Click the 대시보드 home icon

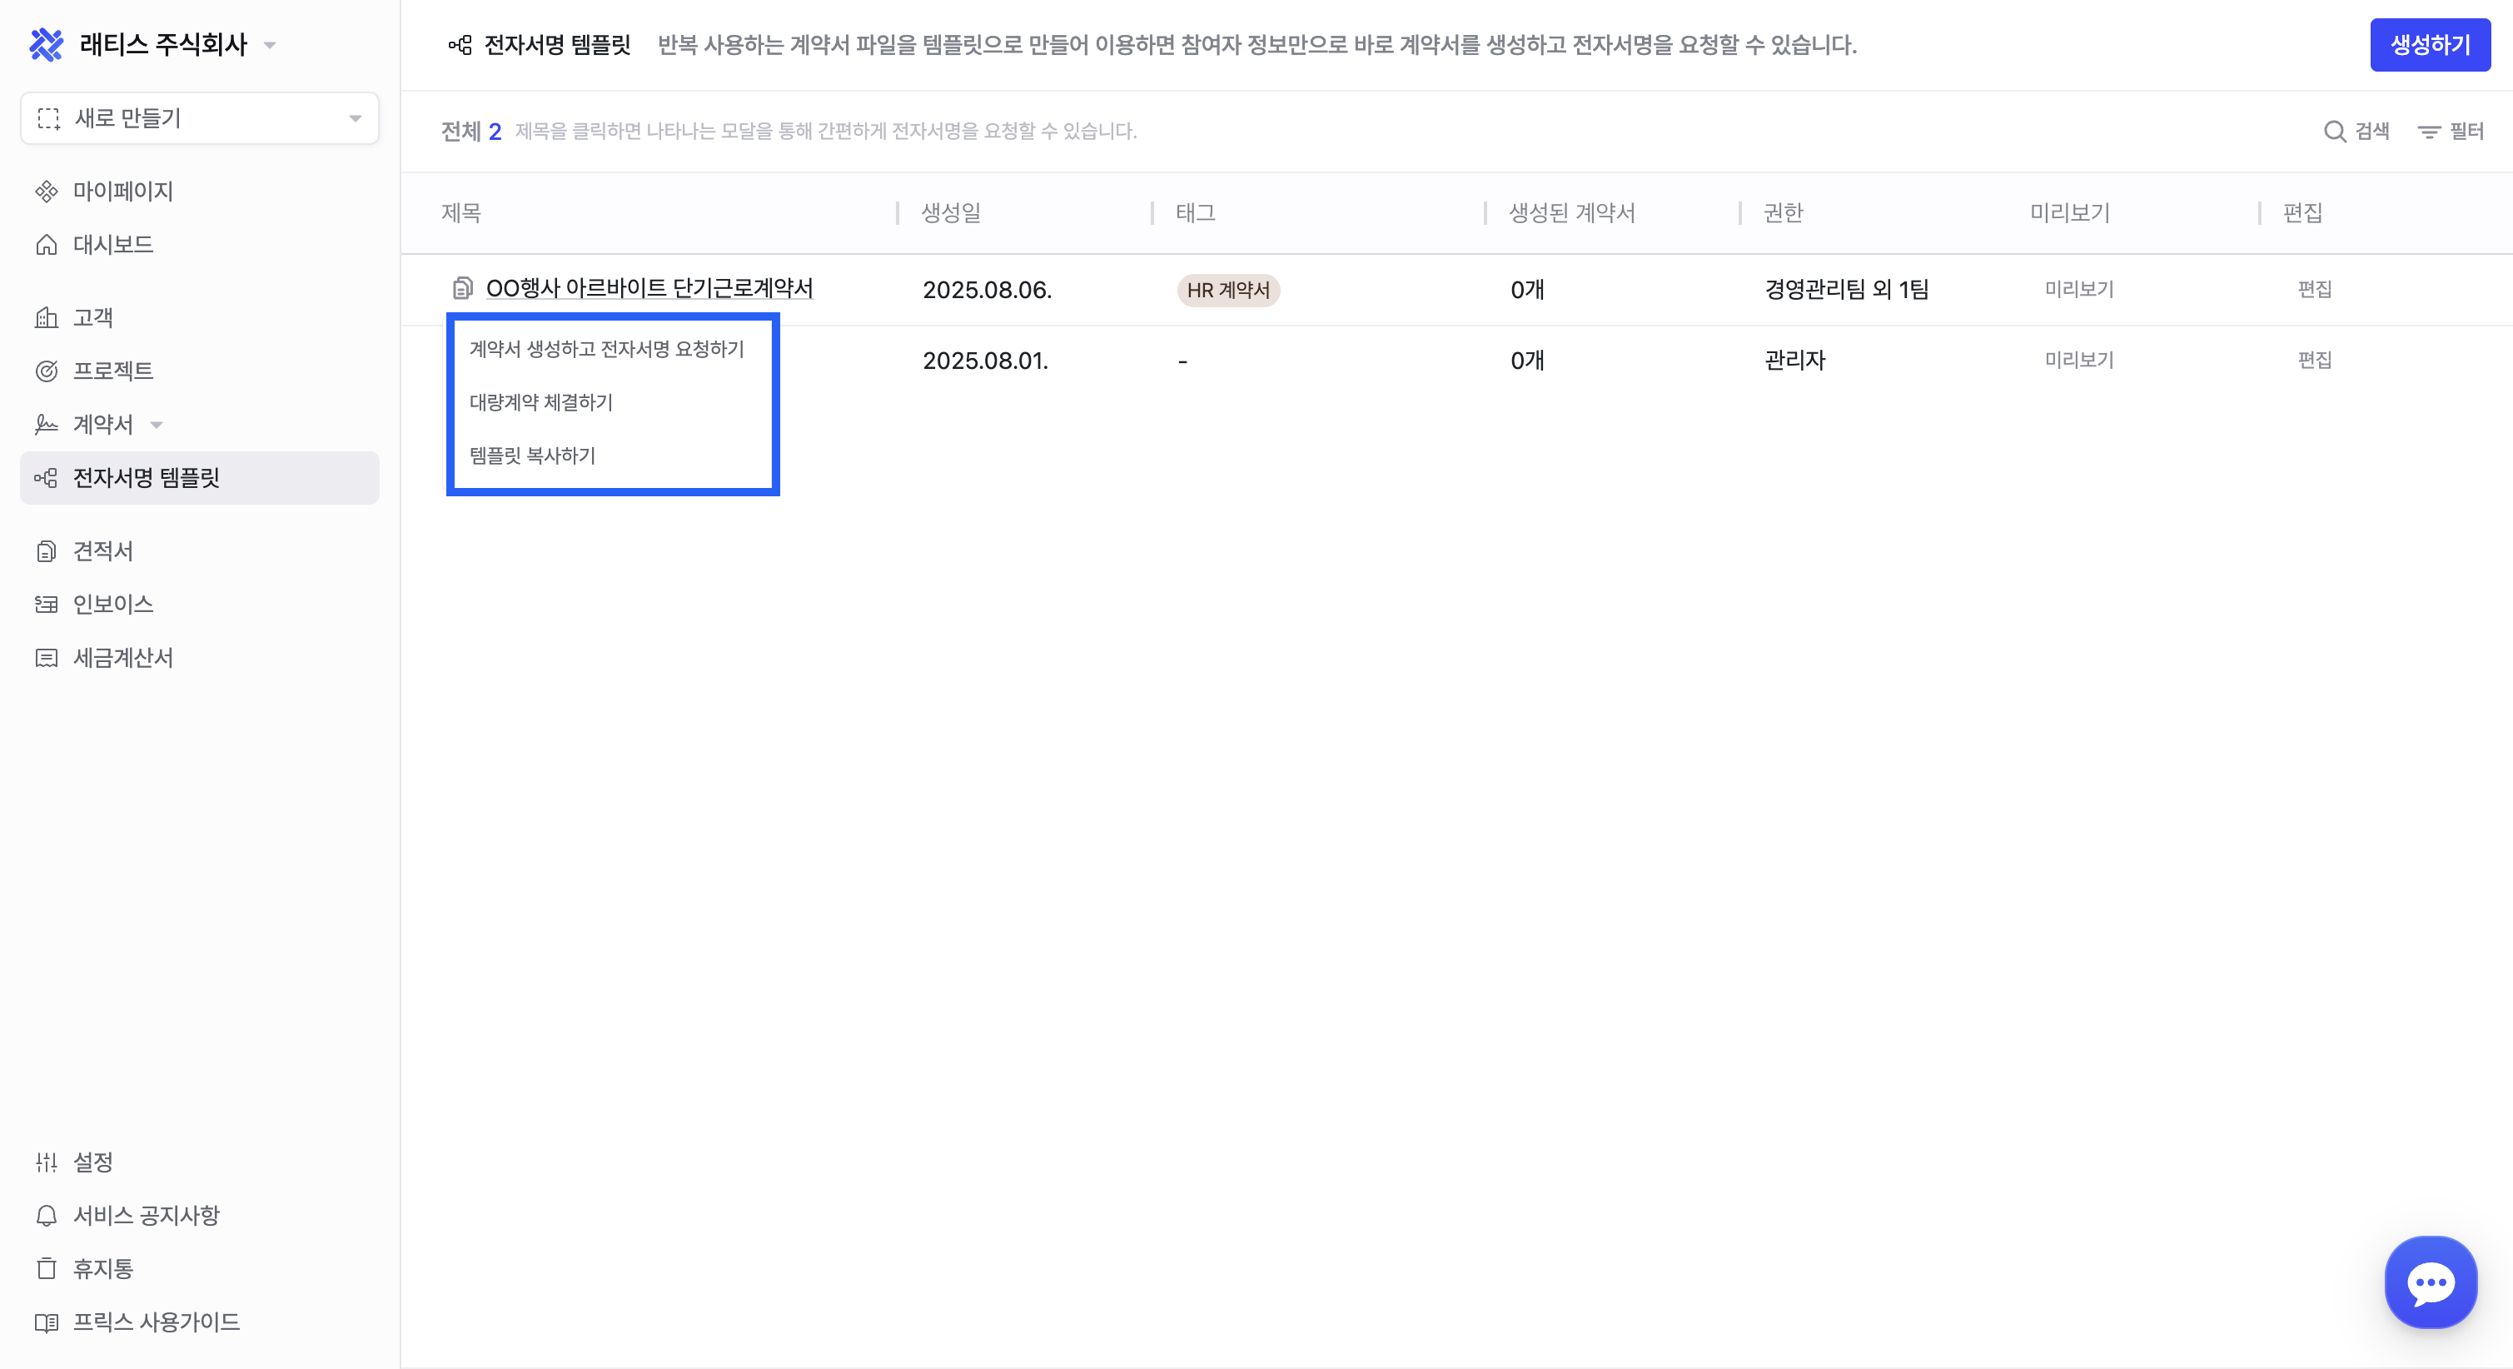pos(46,245)
